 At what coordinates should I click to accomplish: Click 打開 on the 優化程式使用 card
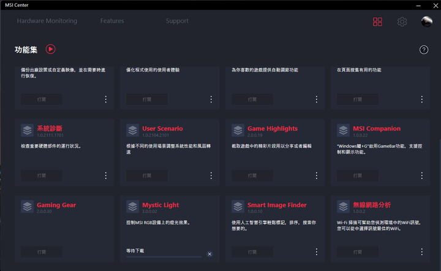click(x=147, y=99)
